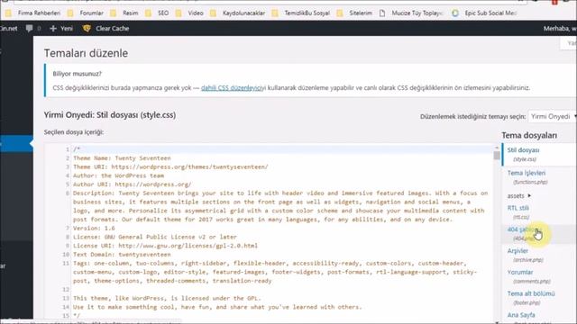Click the Version: 1.6 line in editor
The image size is (577, 324).
pos(94,228)
